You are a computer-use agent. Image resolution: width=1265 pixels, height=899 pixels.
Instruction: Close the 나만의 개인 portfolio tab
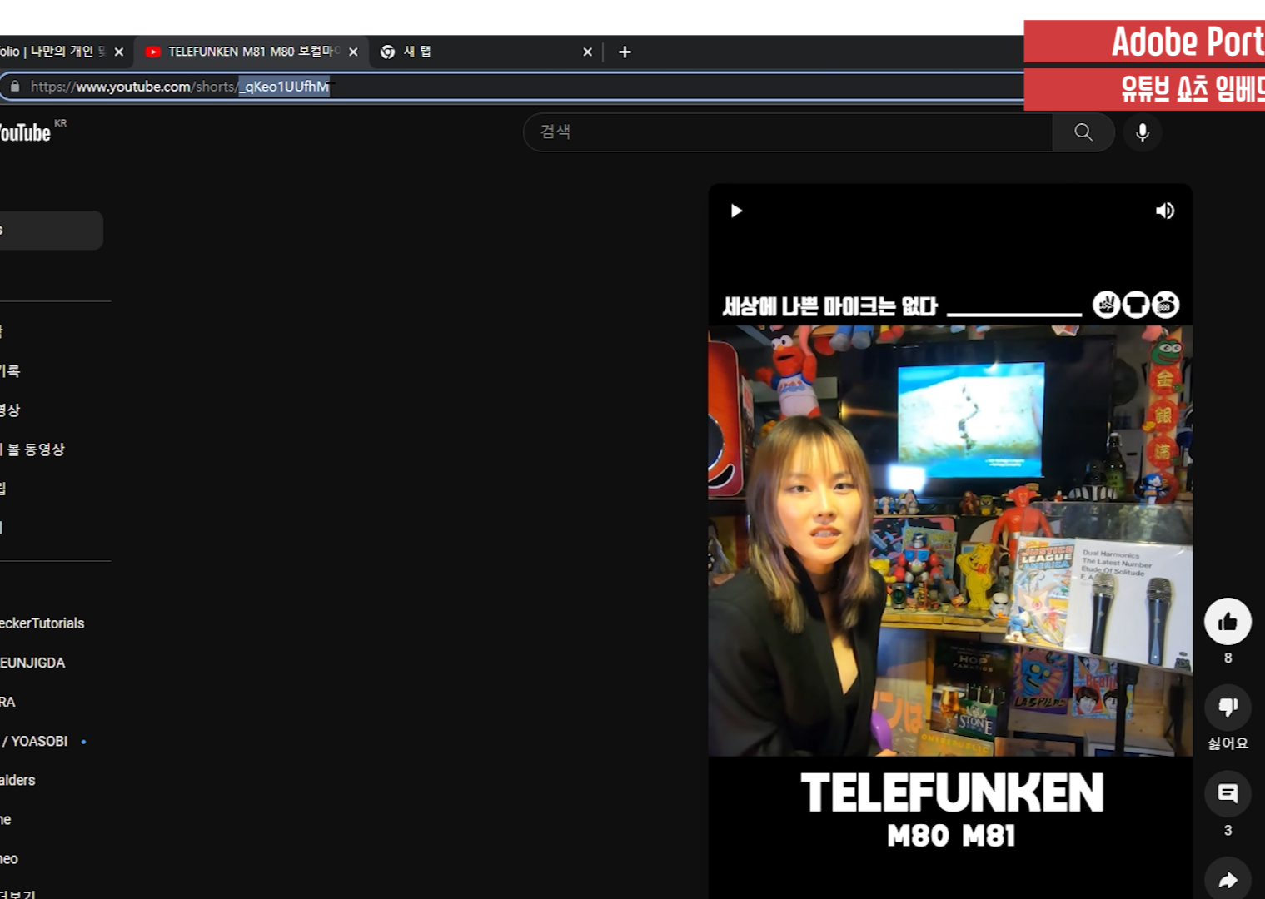[x=119, y=52]
